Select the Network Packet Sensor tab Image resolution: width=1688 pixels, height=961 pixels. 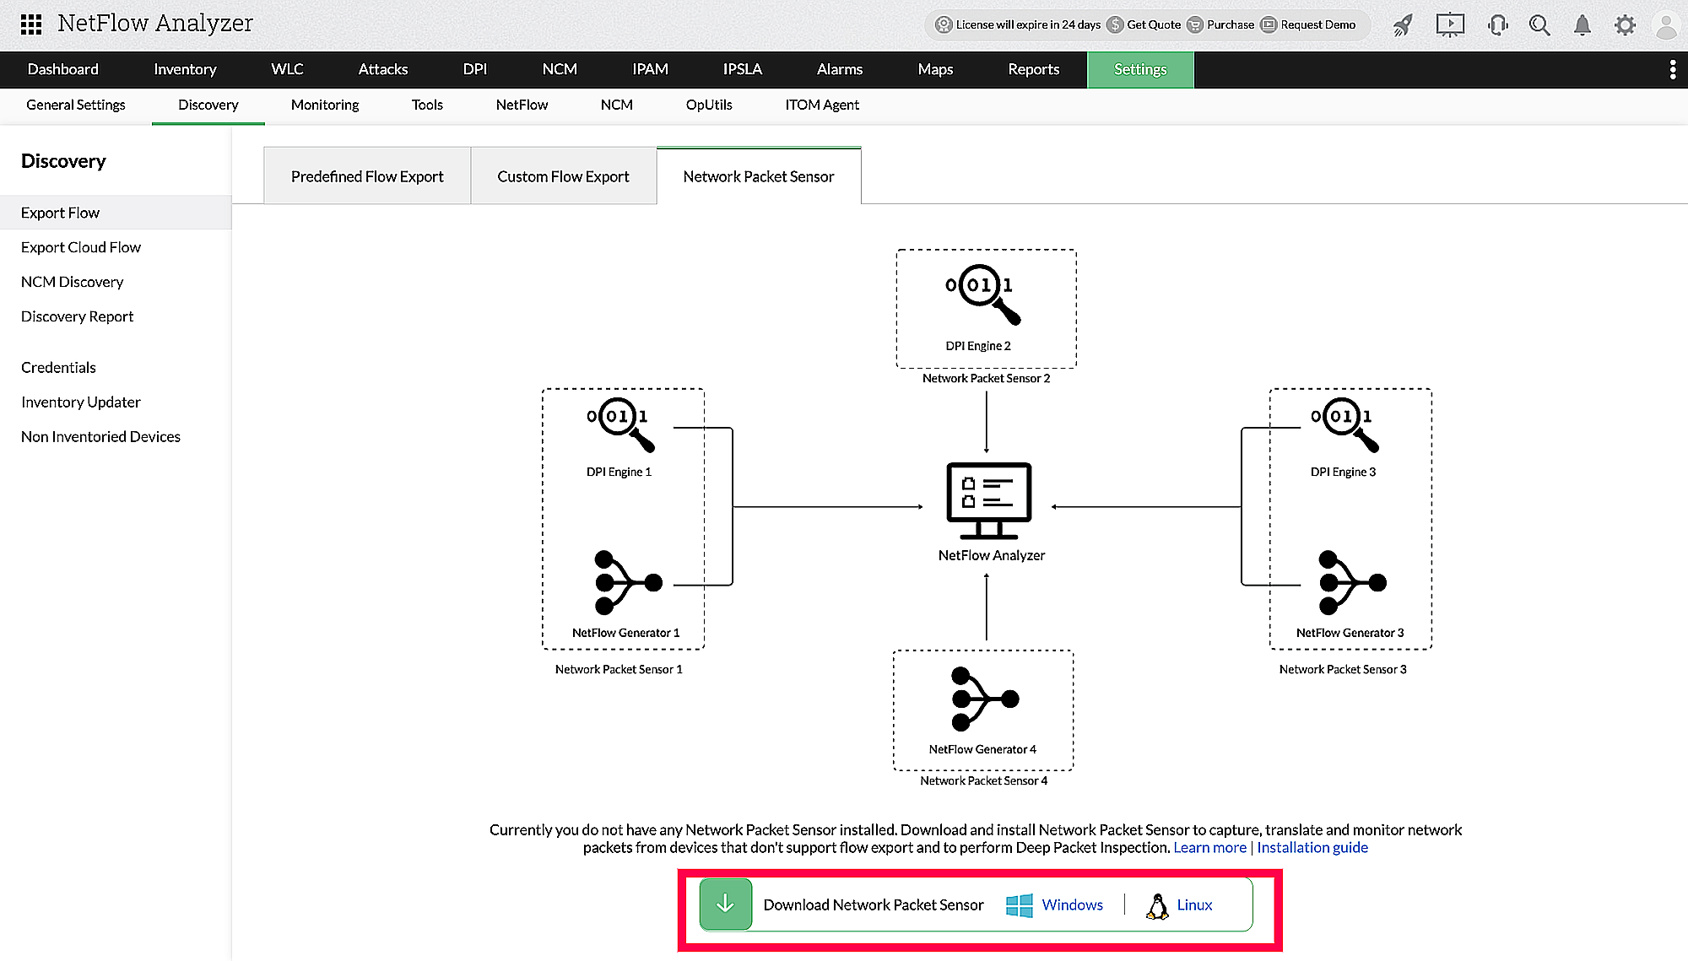[x=758, y=176]
